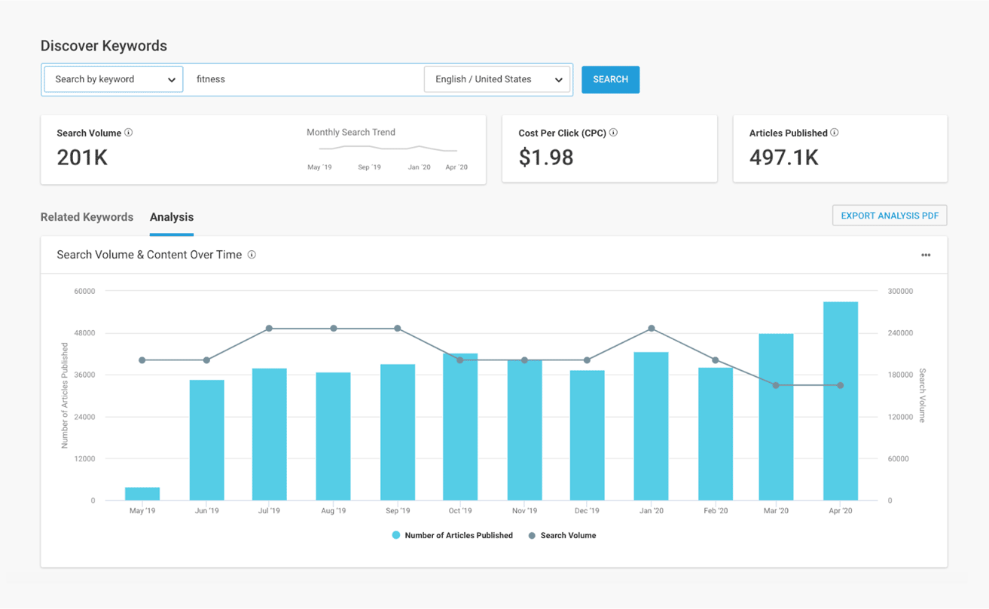View the Articles Published info icon
Screen dimensions: 989x609
point(835,133)
